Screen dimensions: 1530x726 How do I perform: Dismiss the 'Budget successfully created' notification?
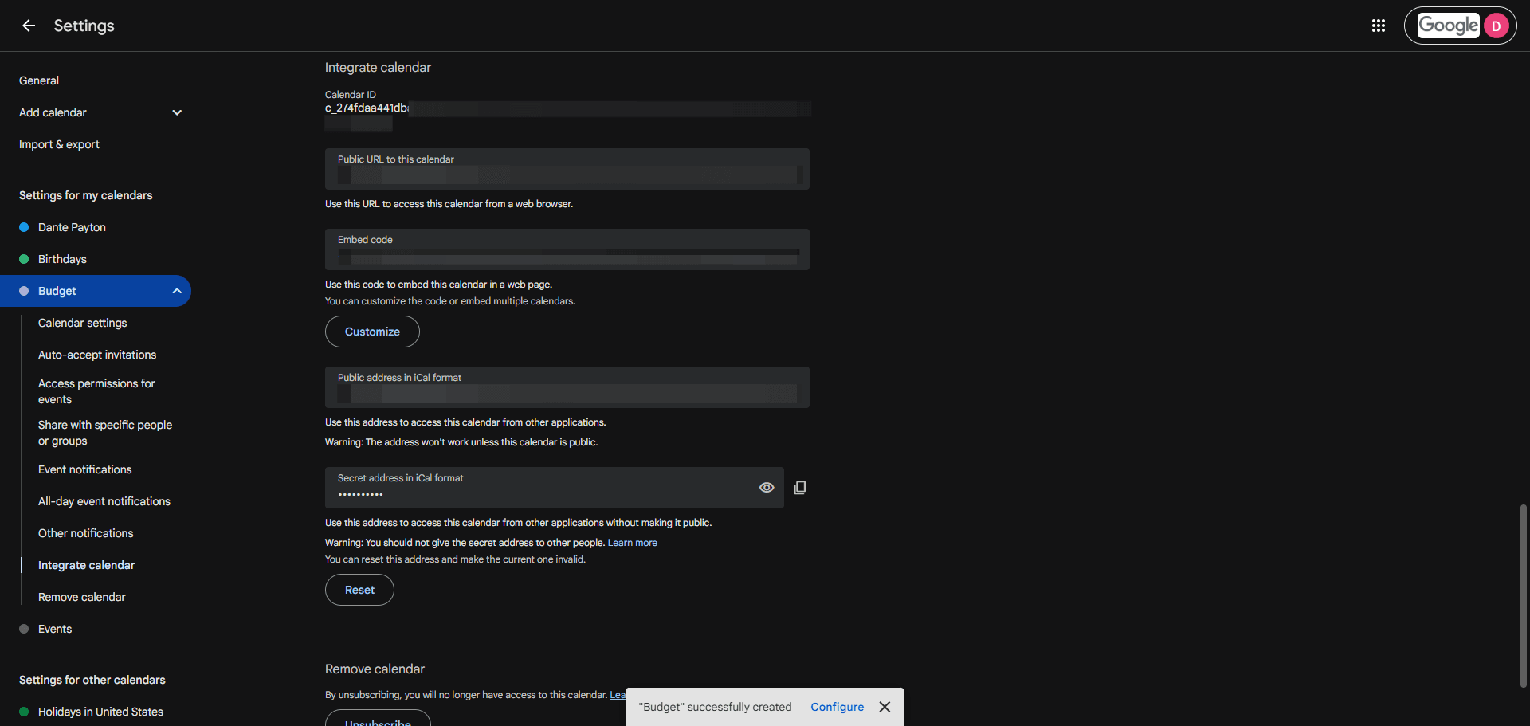coord(885,707)
